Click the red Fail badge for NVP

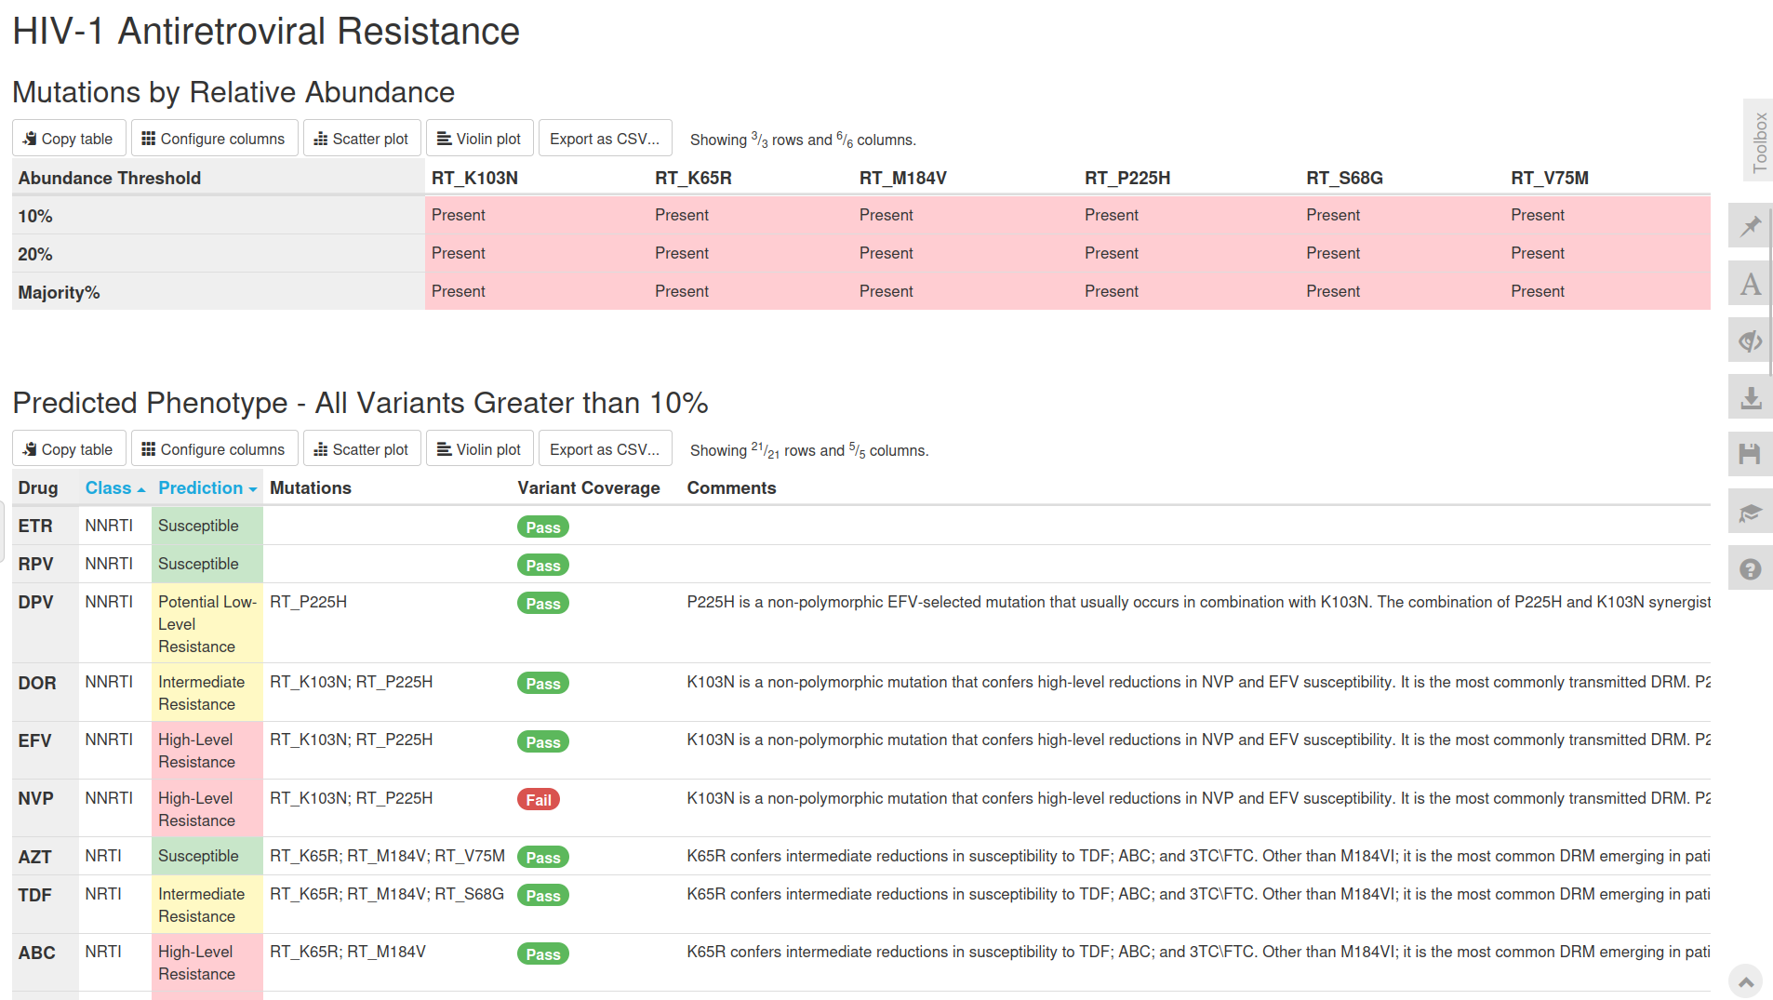click(x=539, y=800)
